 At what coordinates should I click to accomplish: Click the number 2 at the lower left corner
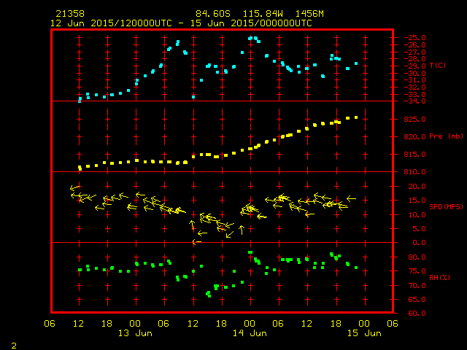click(14, 346)
